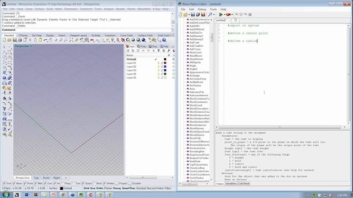The height and width of the screenshot is (198, 353).
Task: Open dropdown arrow next to debug brick icon
Action: [232, 15]
